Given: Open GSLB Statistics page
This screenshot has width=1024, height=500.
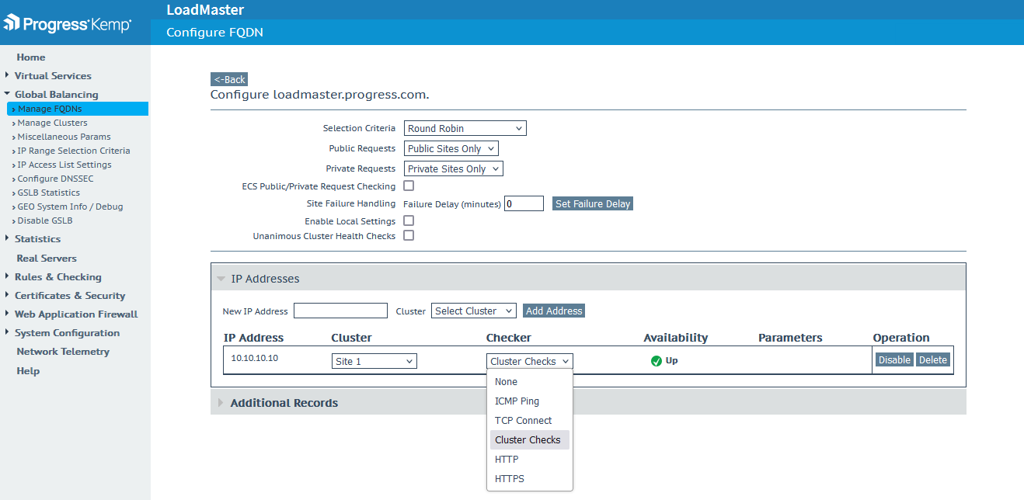Looking at the screenshot, I should click(49, 193).
